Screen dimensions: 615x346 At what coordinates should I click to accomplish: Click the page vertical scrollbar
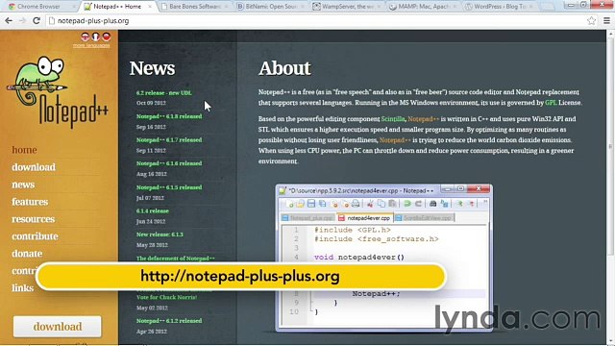pos(610,146)
